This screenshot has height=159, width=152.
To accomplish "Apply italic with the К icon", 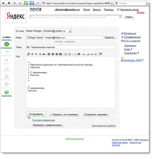I will tap(36, 54).
